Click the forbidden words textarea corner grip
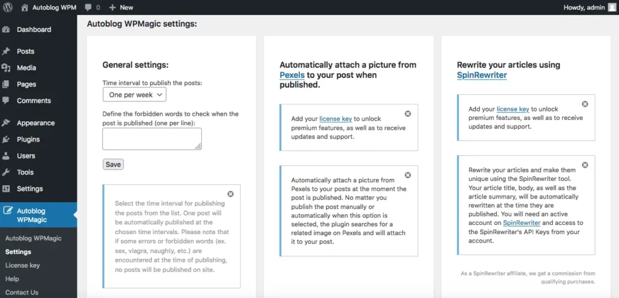Screen dimensions: 619x298 click(x=198, y=146)
